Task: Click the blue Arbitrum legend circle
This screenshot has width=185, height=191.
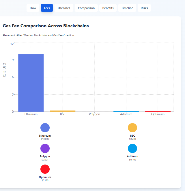Action: tap(132, 148)
